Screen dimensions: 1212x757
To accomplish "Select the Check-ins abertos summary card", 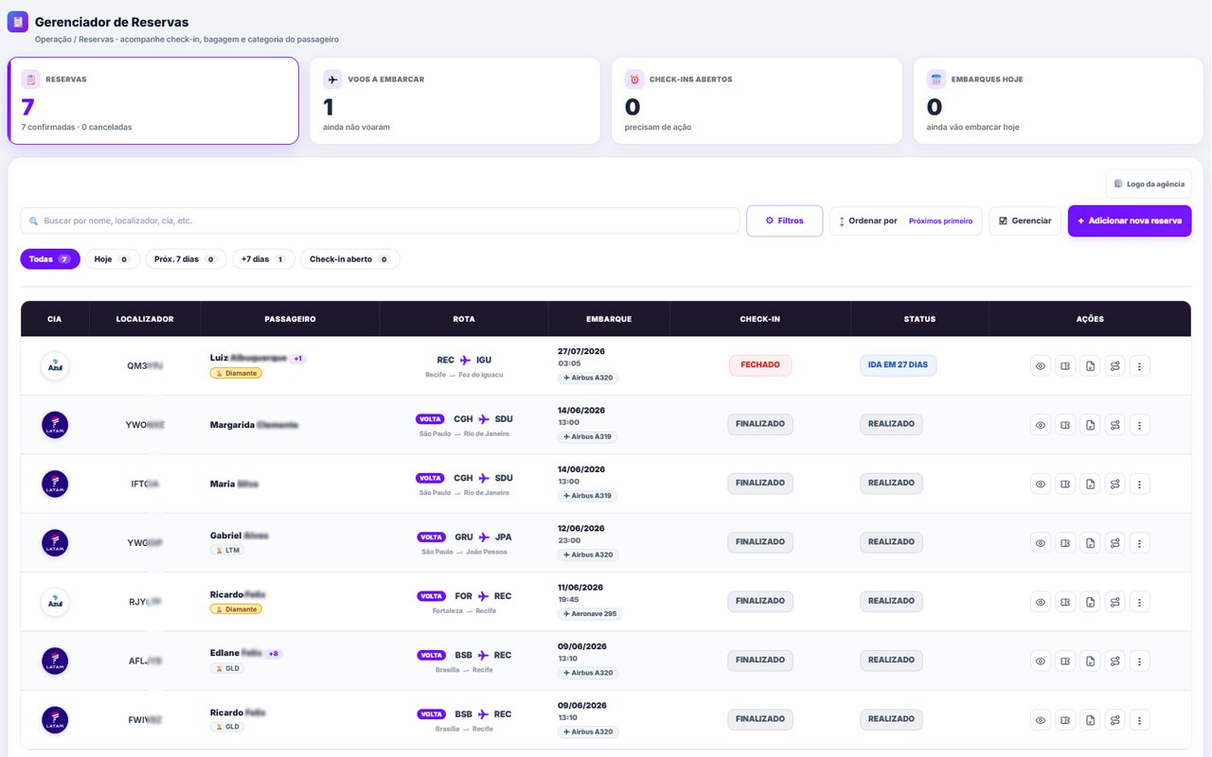I will tap(757, 100).
